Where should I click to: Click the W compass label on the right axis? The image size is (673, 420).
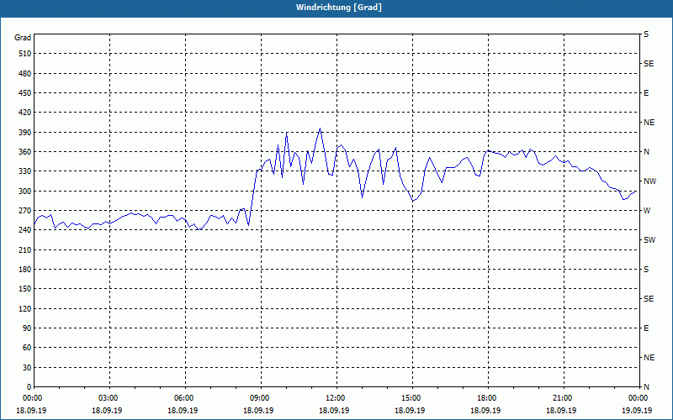tap(647, 211)
